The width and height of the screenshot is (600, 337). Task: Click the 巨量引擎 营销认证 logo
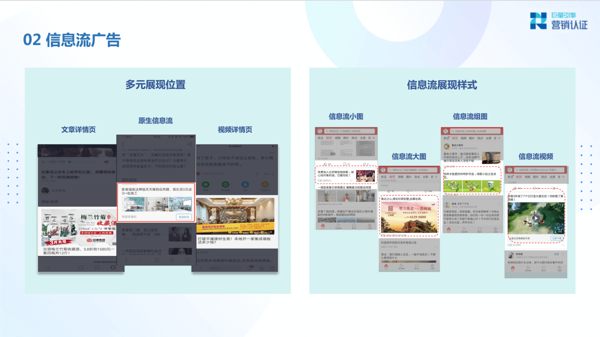click(559, 21)
